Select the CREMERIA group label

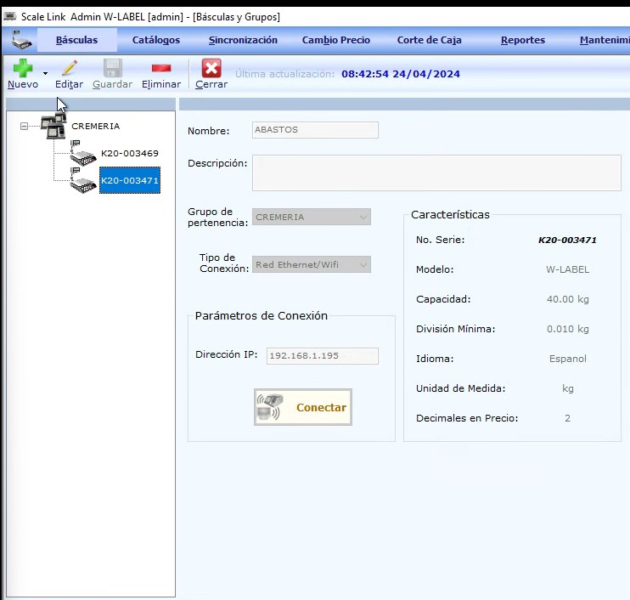pos(96,127)
